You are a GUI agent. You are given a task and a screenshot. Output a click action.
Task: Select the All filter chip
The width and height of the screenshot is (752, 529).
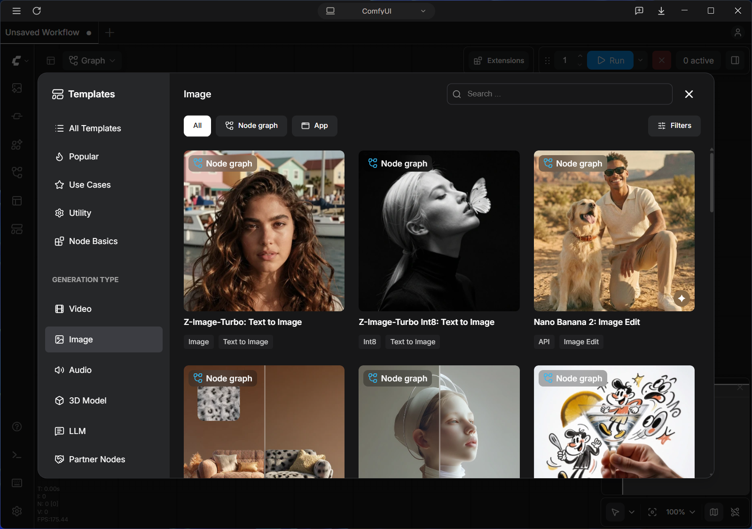click(197, 126)
